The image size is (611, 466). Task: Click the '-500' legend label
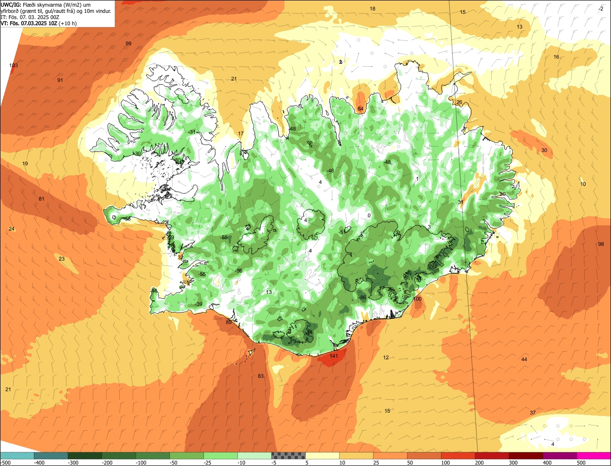point(6,463)
